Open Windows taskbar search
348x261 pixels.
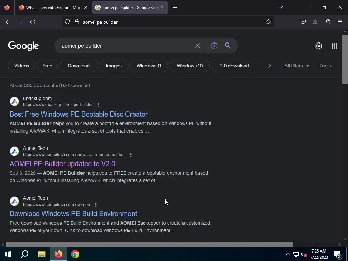24,254
